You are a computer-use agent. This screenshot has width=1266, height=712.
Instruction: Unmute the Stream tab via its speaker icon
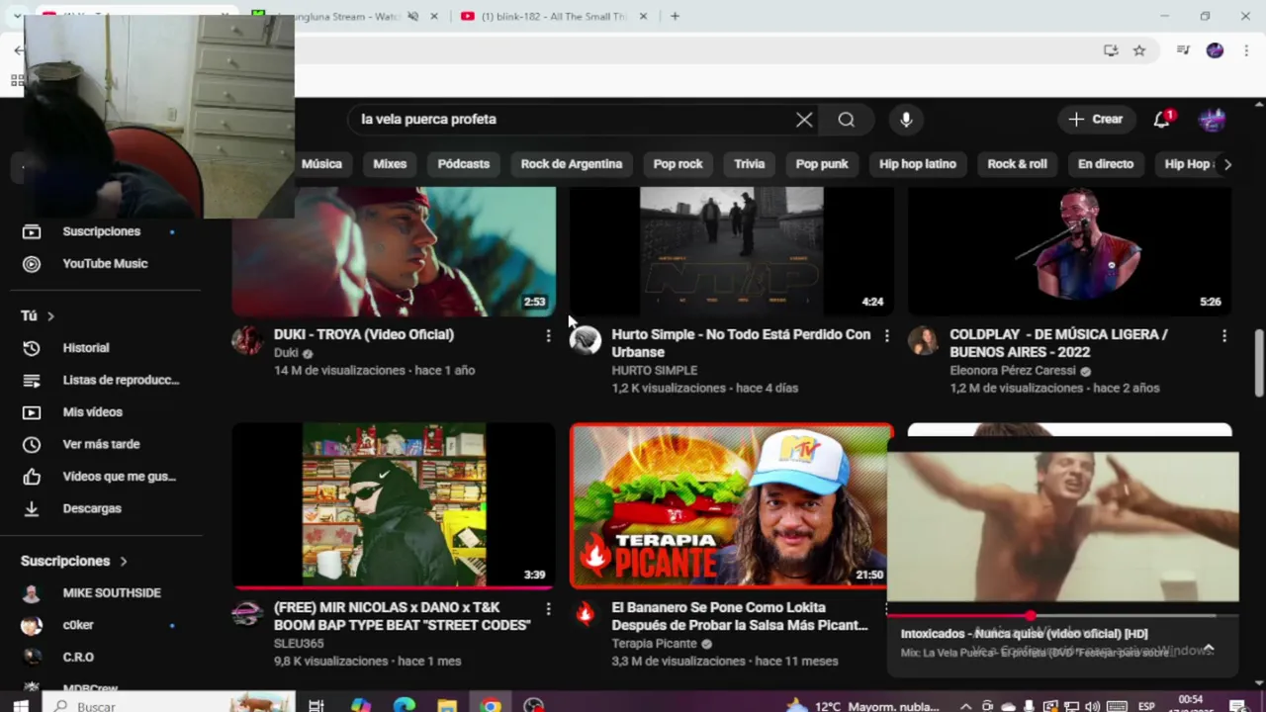(412, 16)
